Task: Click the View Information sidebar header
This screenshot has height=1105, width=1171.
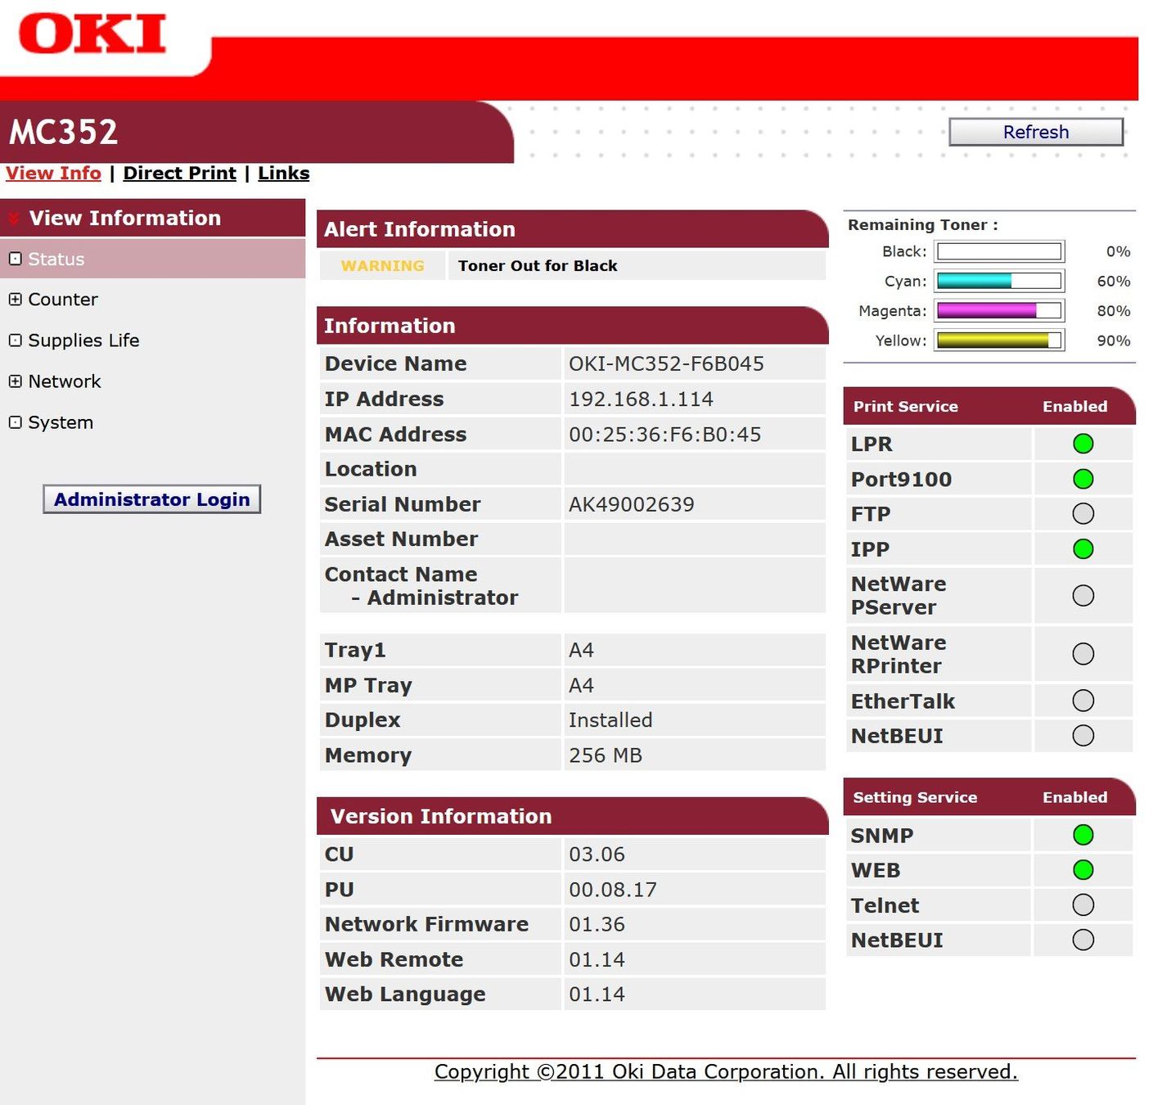Action: pyautogui.click(x=152, y=218)
